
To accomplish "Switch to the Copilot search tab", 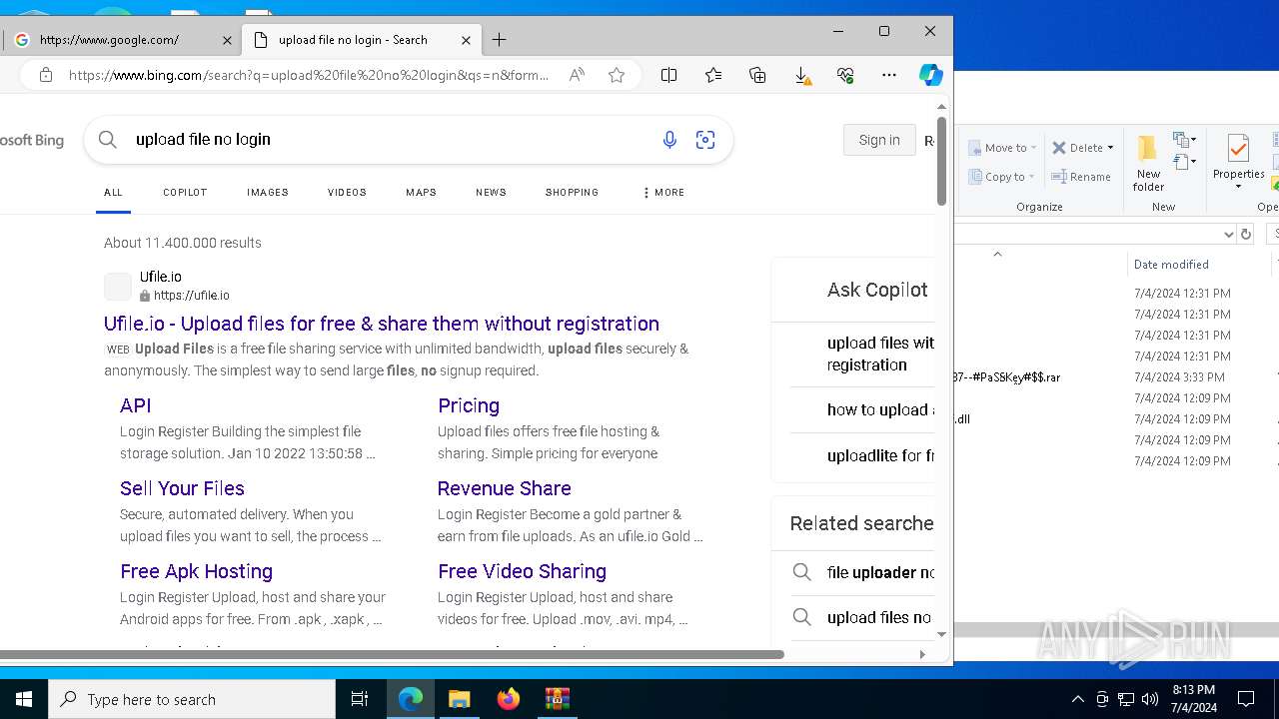I will point(185,192).
